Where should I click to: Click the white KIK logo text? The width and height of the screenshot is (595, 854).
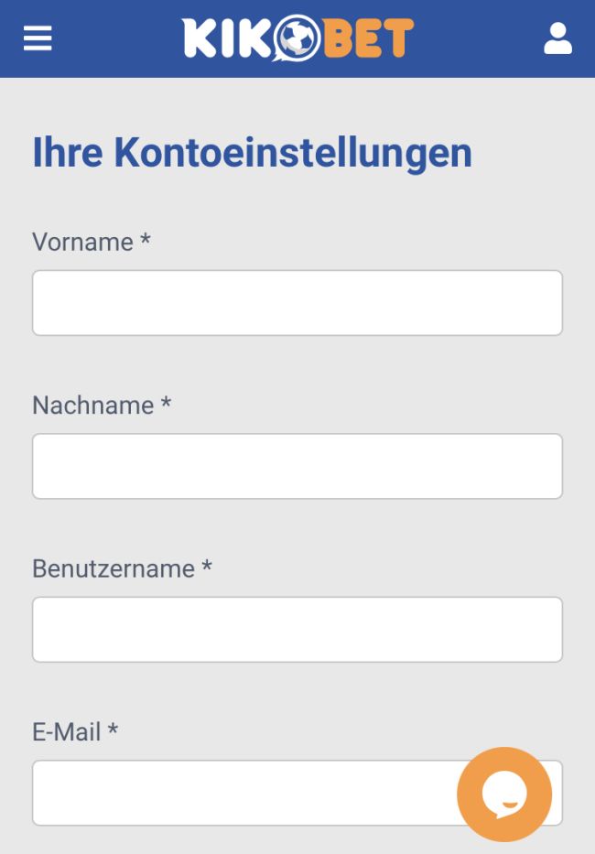coord(223,39)
